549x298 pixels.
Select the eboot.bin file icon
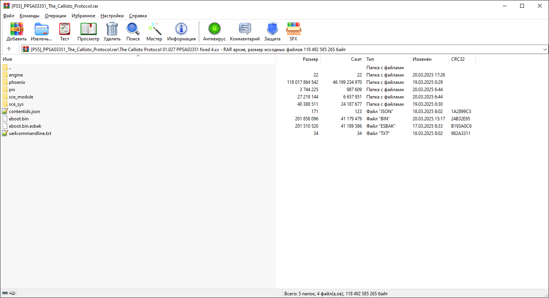[5, 118]
